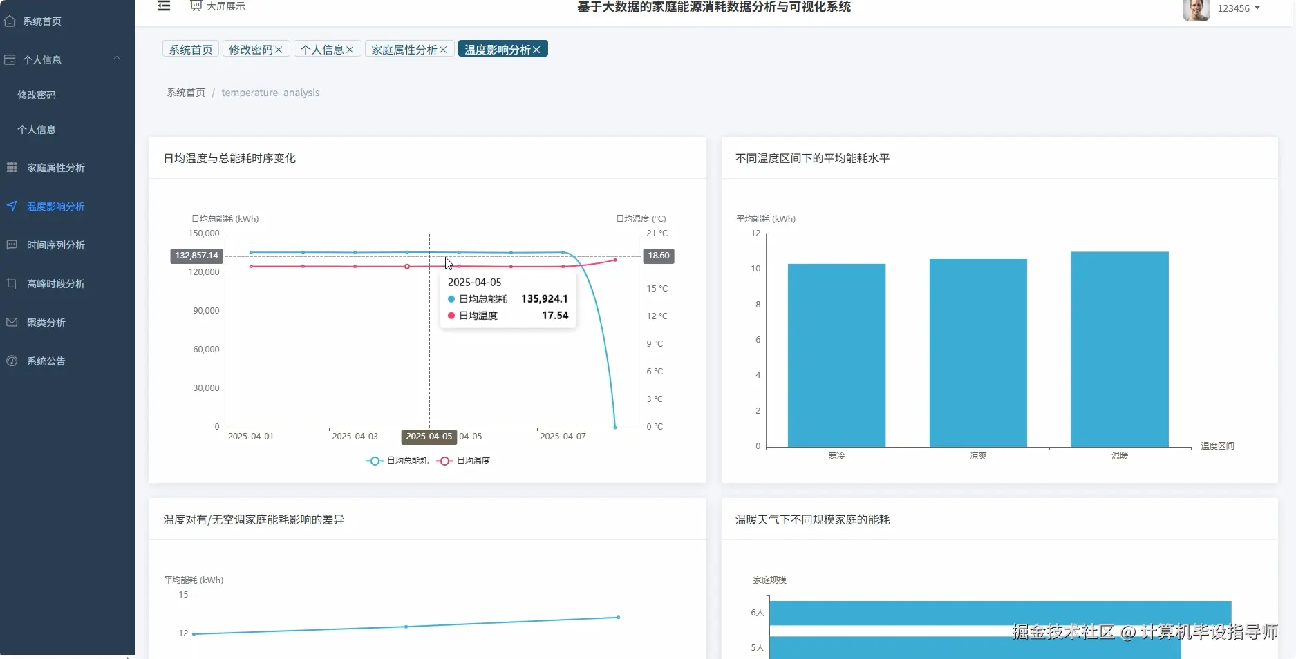Toggle the hamburger sidebar collapse icon

(164, 6)
